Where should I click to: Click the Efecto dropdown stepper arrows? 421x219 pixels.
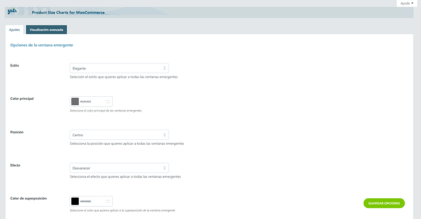165,168
